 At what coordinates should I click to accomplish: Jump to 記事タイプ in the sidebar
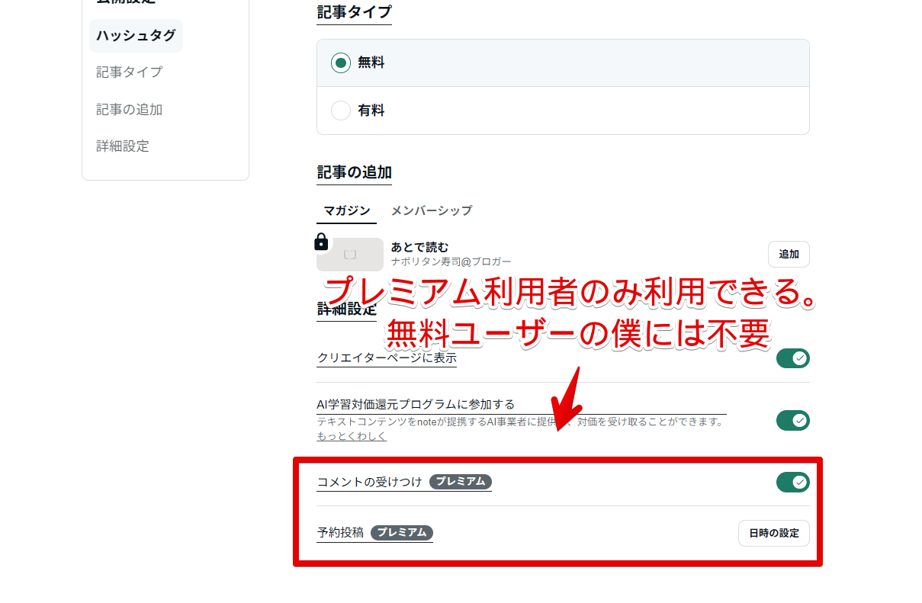[129, 72]
